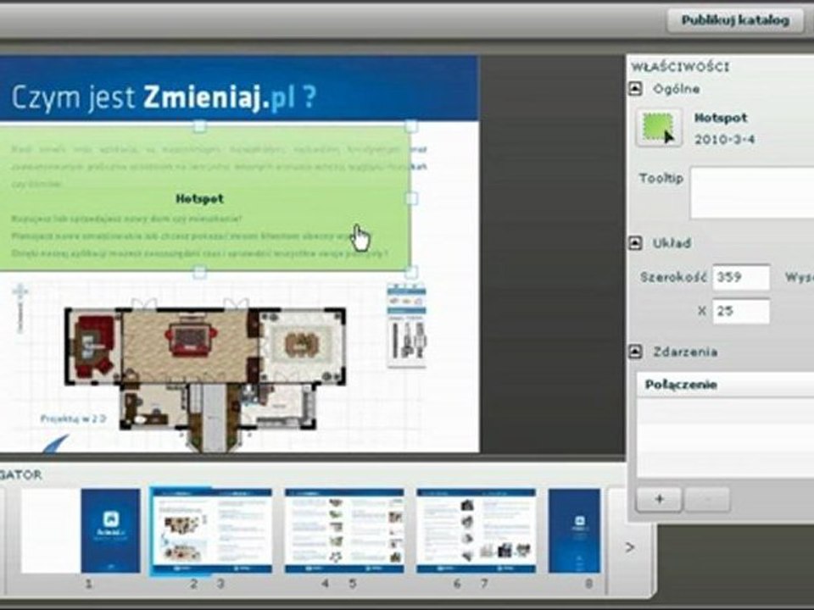Grab the hotspot top-right corner handle

click(410, 126)
